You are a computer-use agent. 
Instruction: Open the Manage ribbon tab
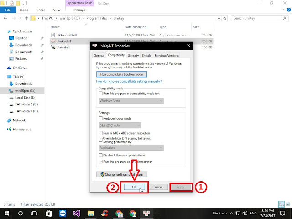[x=79, y=10]
